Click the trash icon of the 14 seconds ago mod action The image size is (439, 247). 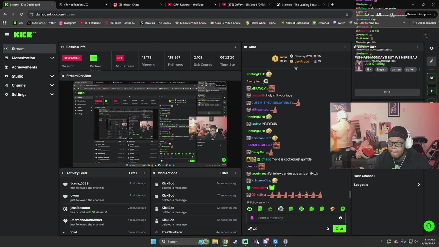[157, 185]
